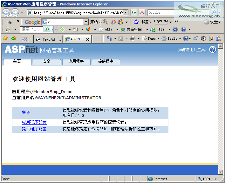Click the Internet zone globe in status bar
Screen dimensions: 225x183
tap(150, 179)
